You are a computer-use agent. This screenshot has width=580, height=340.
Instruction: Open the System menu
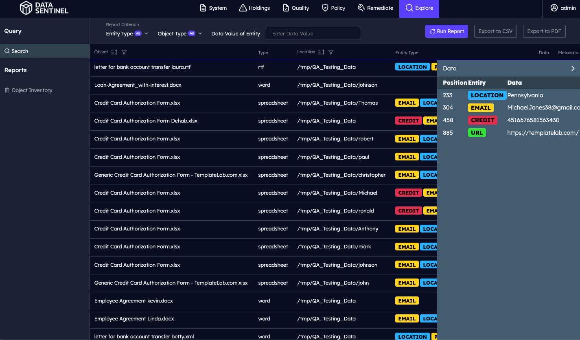213,8
